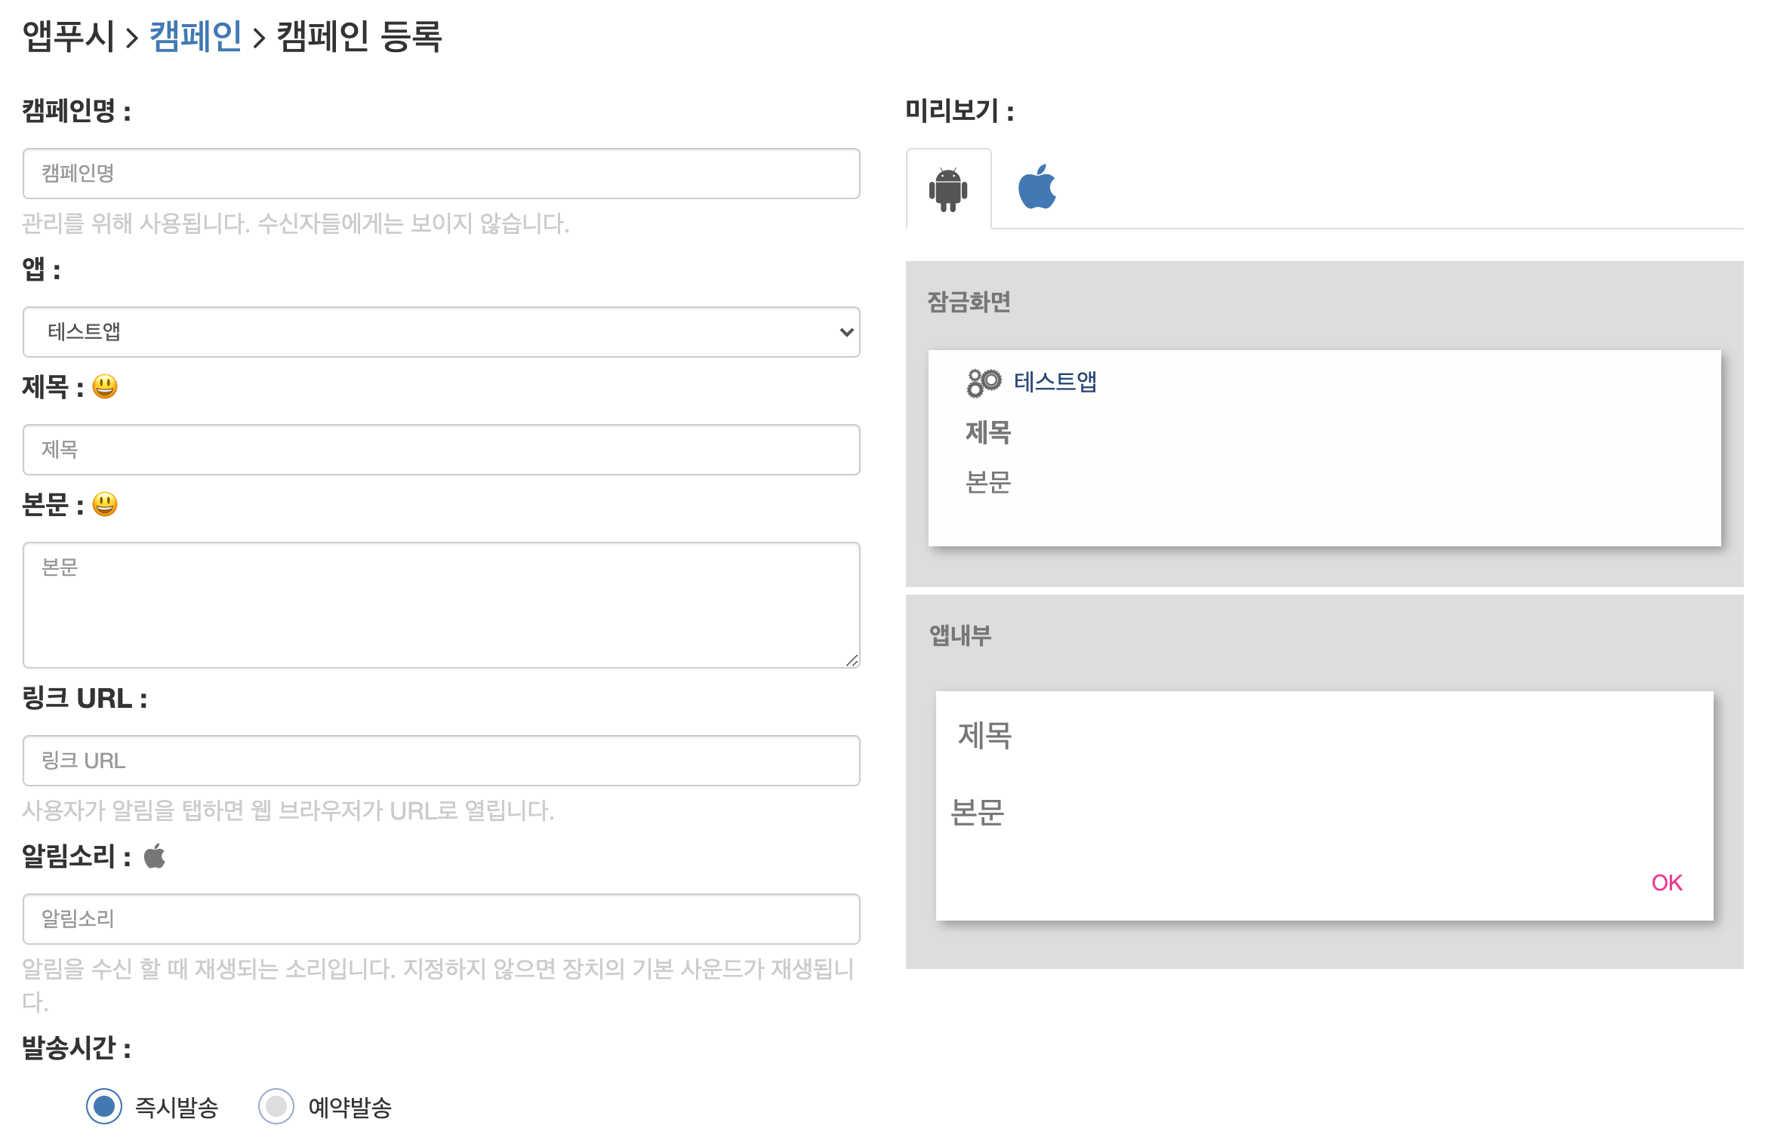
Task: Click the gear app icon in lock screen preview
Action: coord(983,383)
